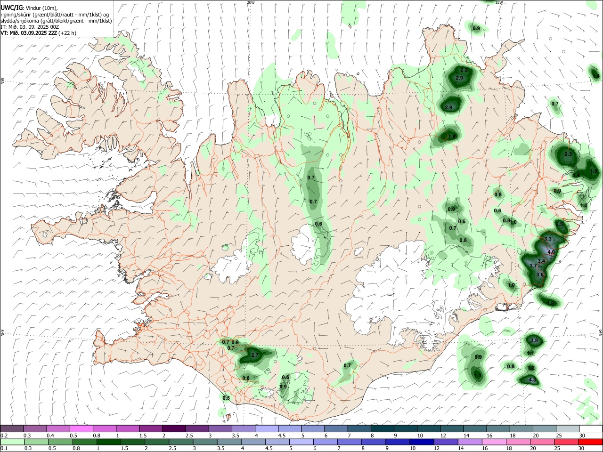Select the pale grey swatch between 25 and 30, upper legend

coord(568,428)
